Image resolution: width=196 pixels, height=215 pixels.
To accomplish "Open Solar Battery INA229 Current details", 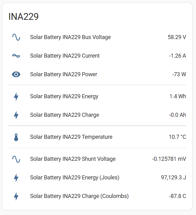I will tap(65, 56).
